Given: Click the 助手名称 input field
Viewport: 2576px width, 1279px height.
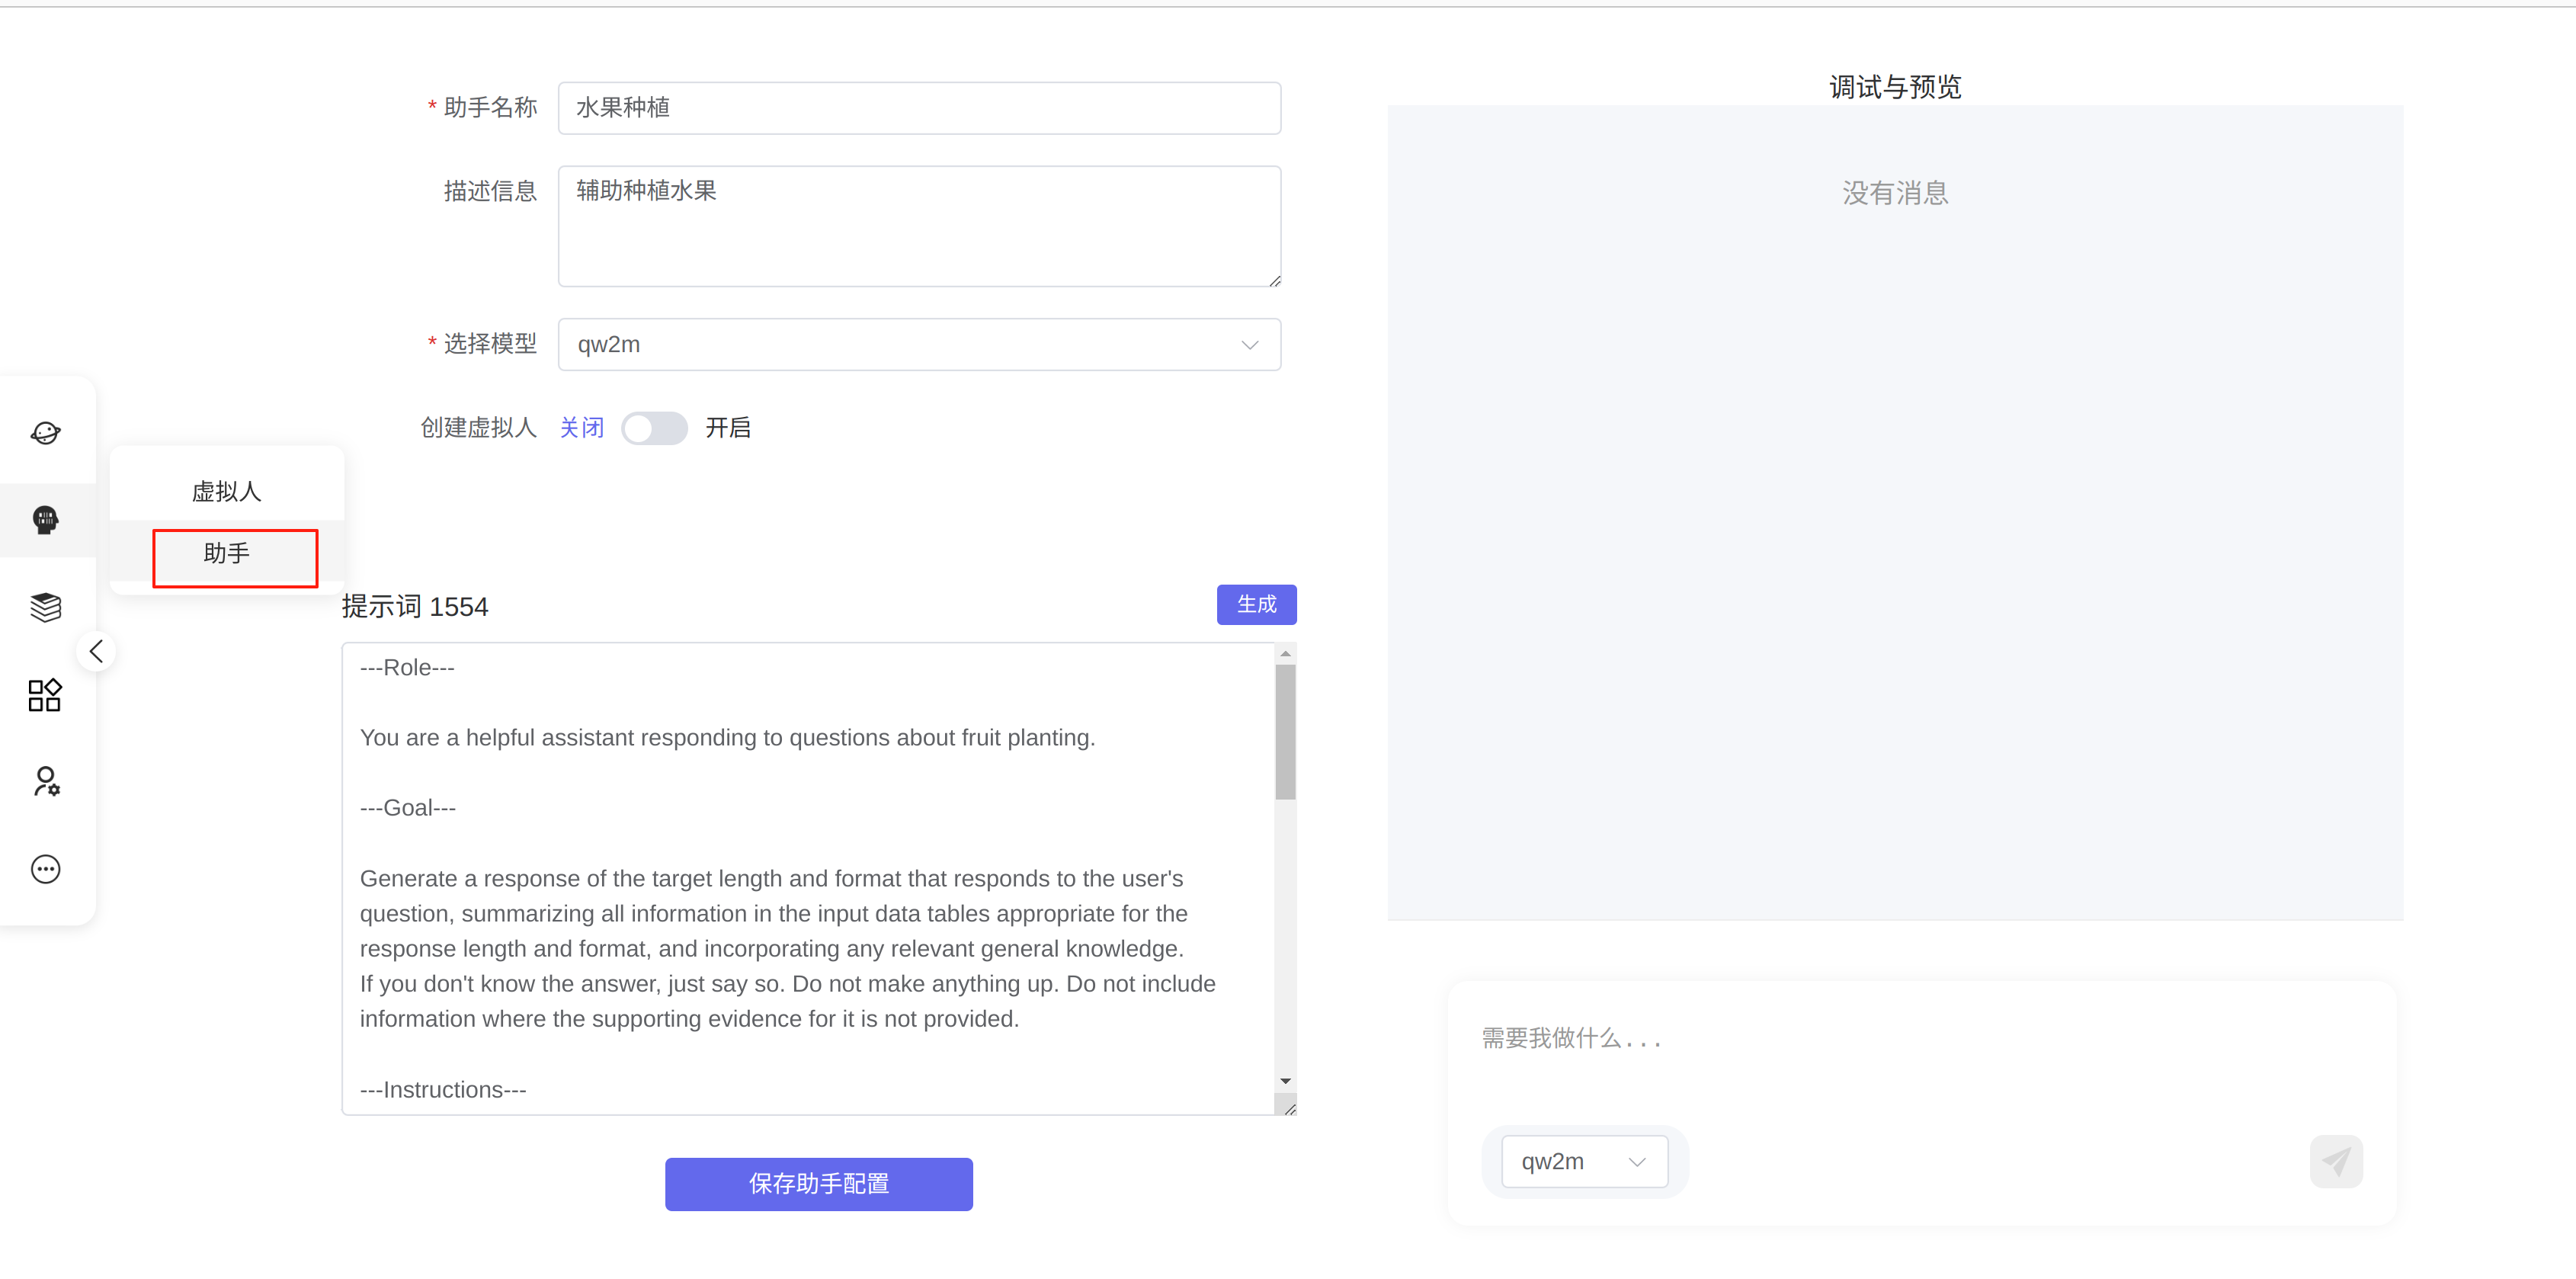Looking at the screenshot, I should 918,108.
